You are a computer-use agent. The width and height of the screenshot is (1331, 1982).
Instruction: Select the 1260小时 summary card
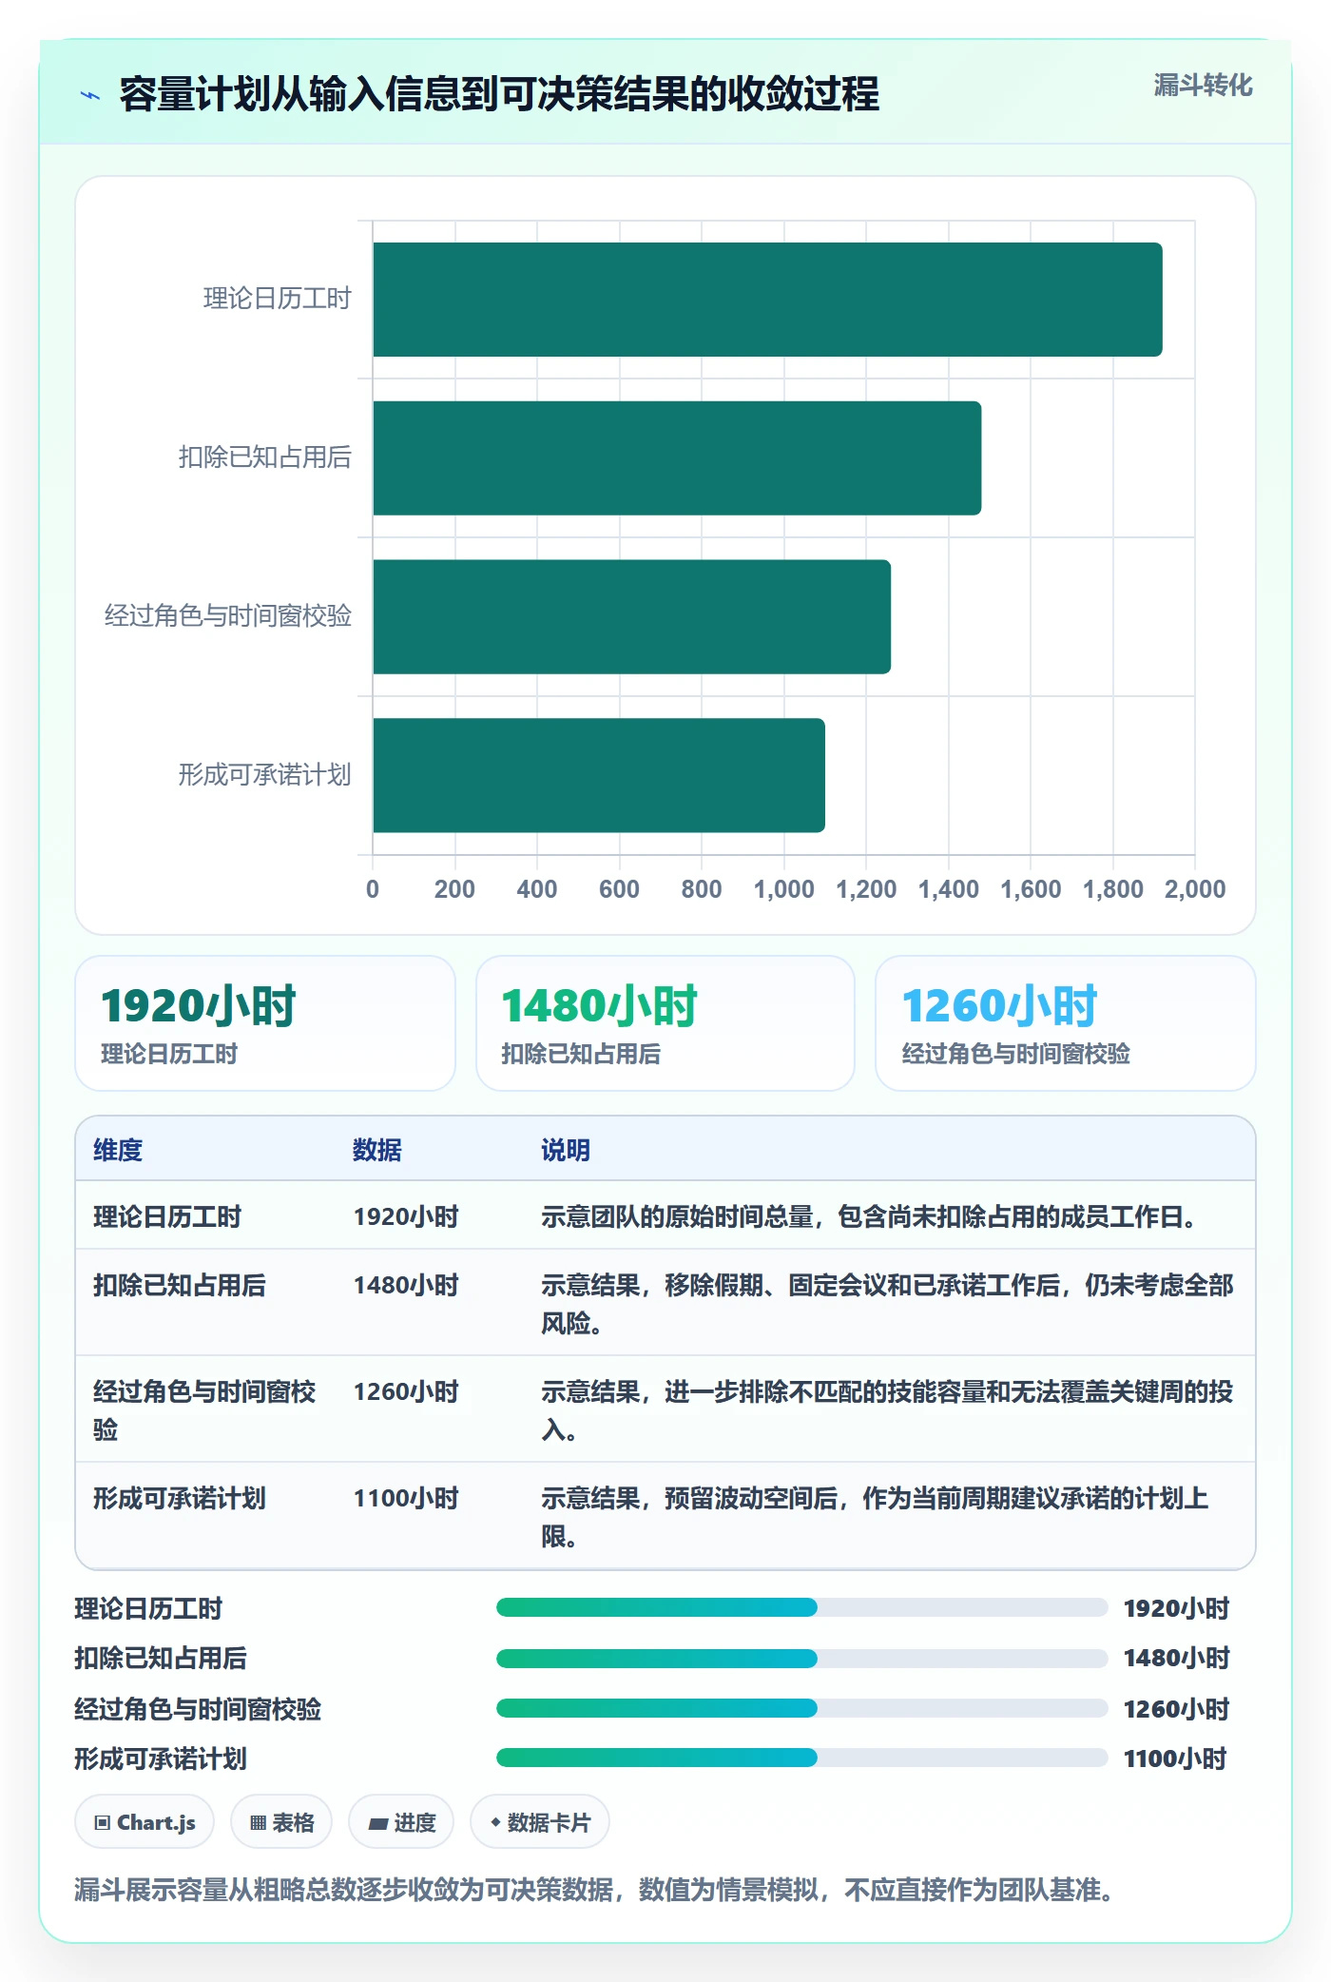pyautogui.click(x=1066, y=1023)
